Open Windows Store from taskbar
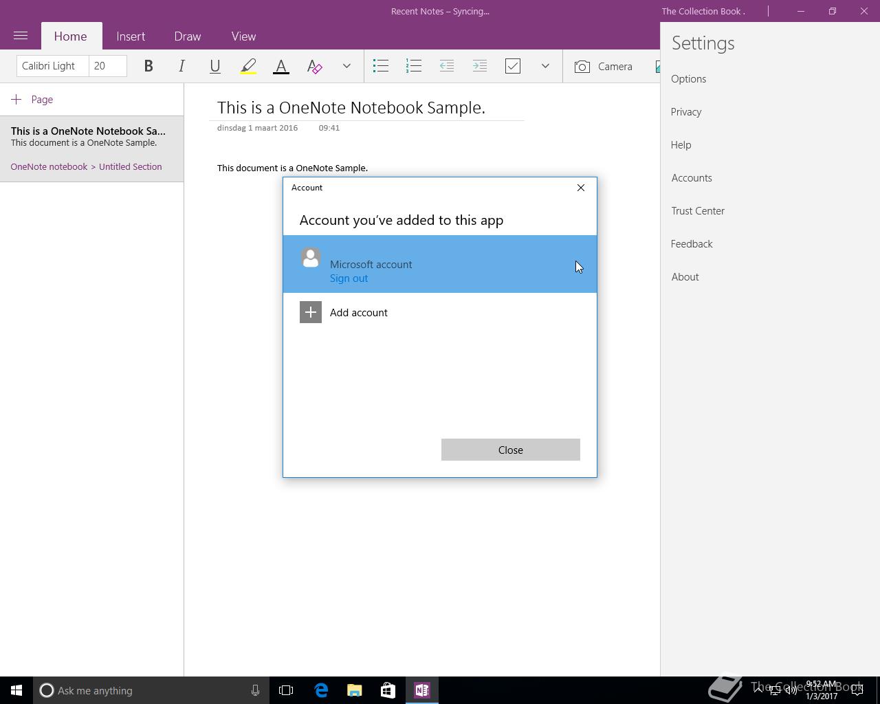This screenshot has height=704, width=880. (x=388, y=690)
